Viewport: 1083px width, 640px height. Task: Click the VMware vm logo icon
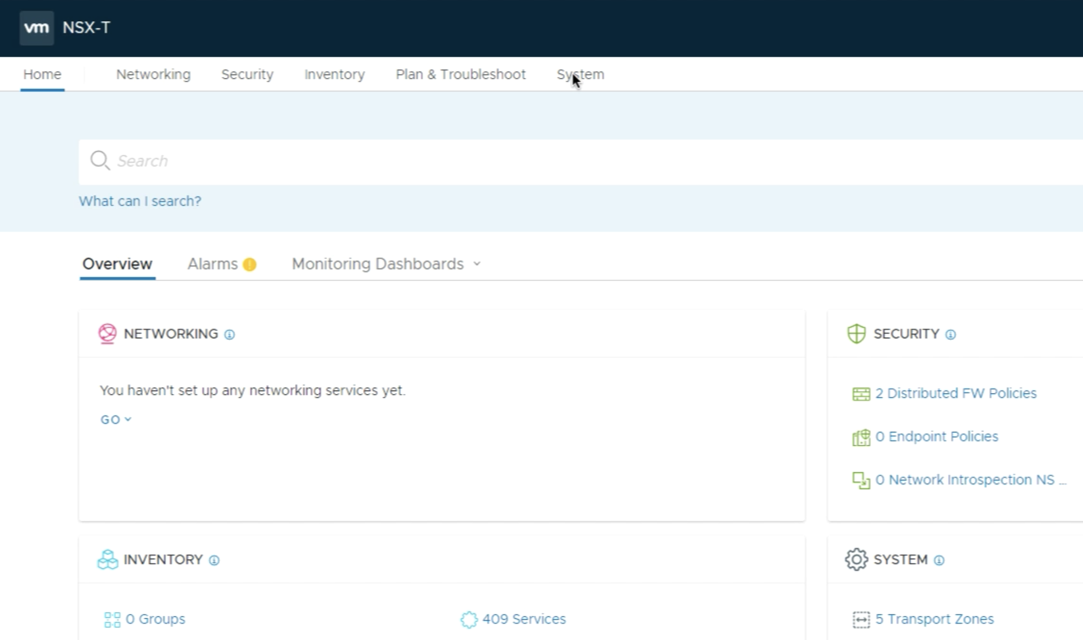pos(36,28)
